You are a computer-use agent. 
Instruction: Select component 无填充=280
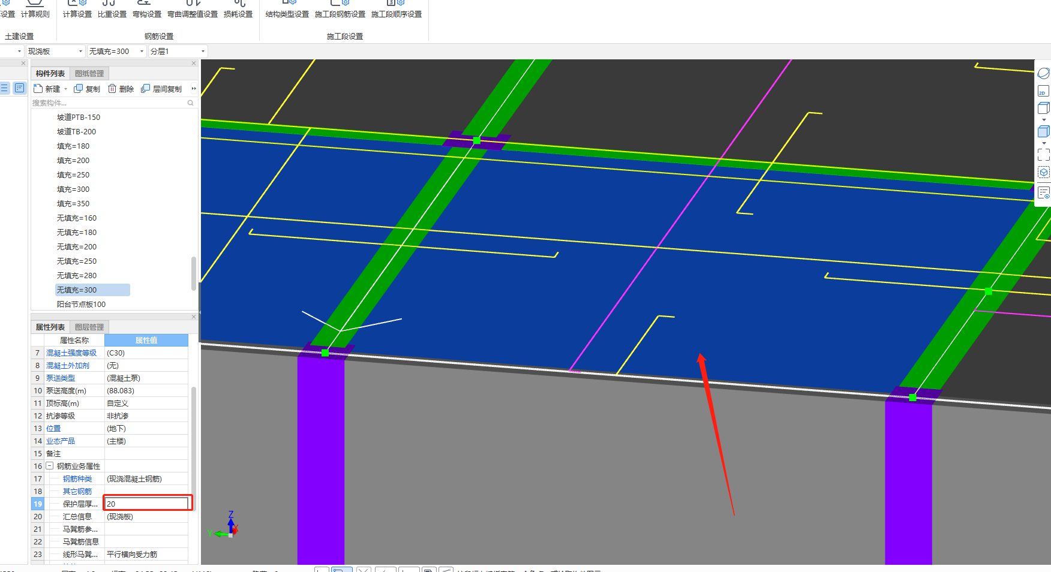point(77,276)
